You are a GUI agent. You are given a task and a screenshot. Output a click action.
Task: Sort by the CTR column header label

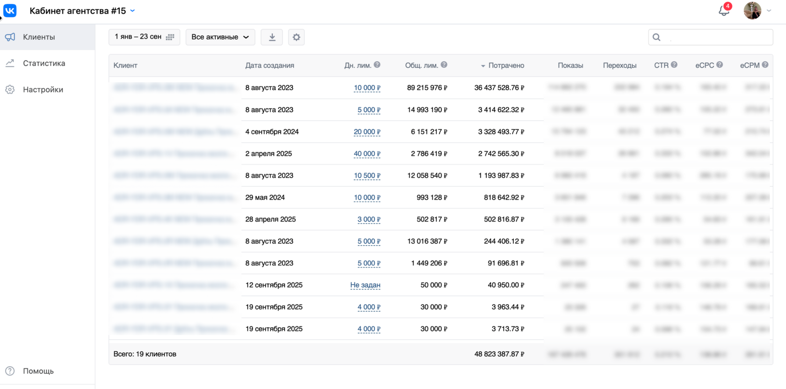click(661, 65)
